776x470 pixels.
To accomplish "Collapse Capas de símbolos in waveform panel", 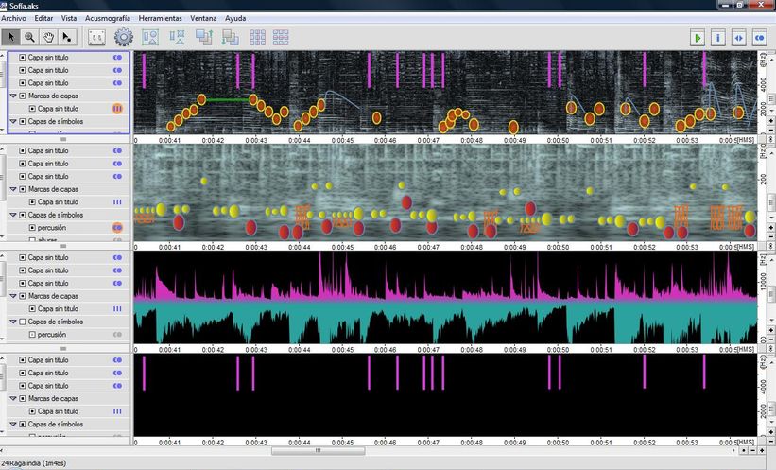I will (13, 322).
